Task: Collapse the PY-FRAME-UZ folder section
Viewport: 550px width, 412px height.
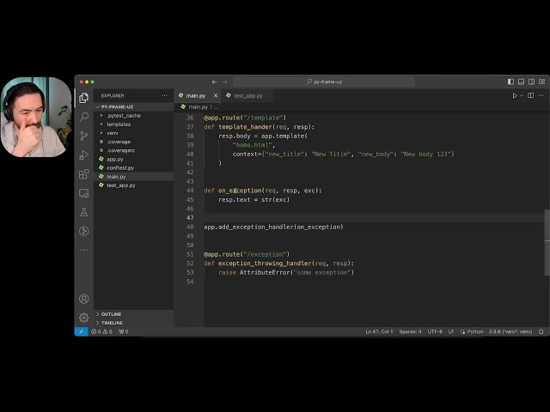Action: pos(116,106)
